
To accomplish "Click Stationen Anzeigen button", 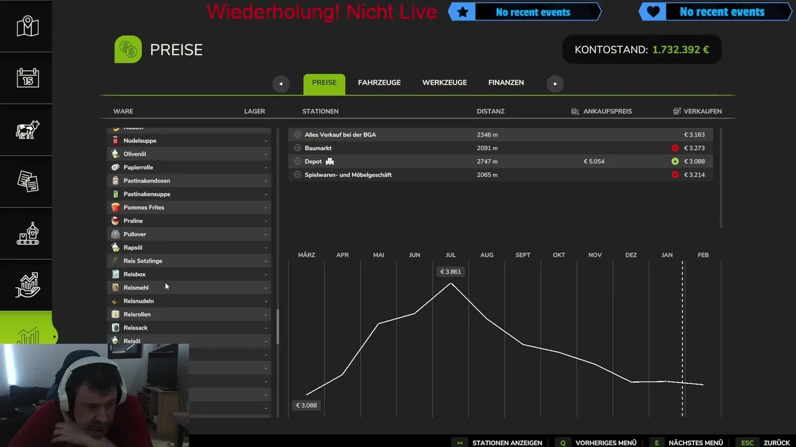I will click(x=499, y=443).
